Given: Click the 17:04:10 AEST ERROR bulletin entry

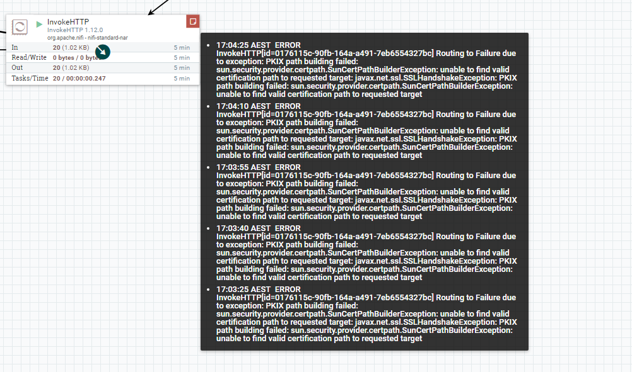Looking at the screenshot, I should click(366, 131).
